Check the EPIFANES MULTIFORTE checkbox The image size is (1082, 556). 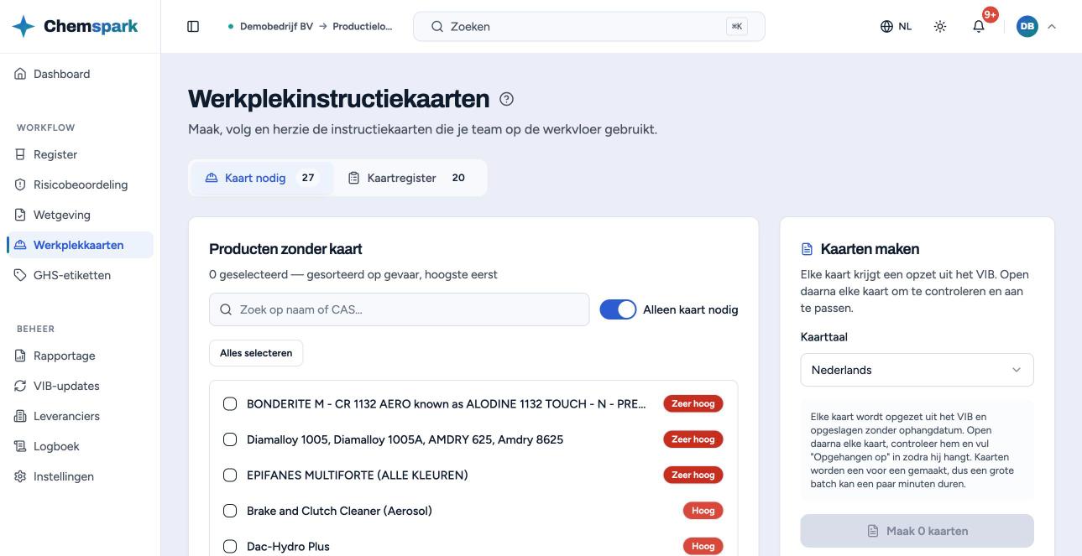230,475
